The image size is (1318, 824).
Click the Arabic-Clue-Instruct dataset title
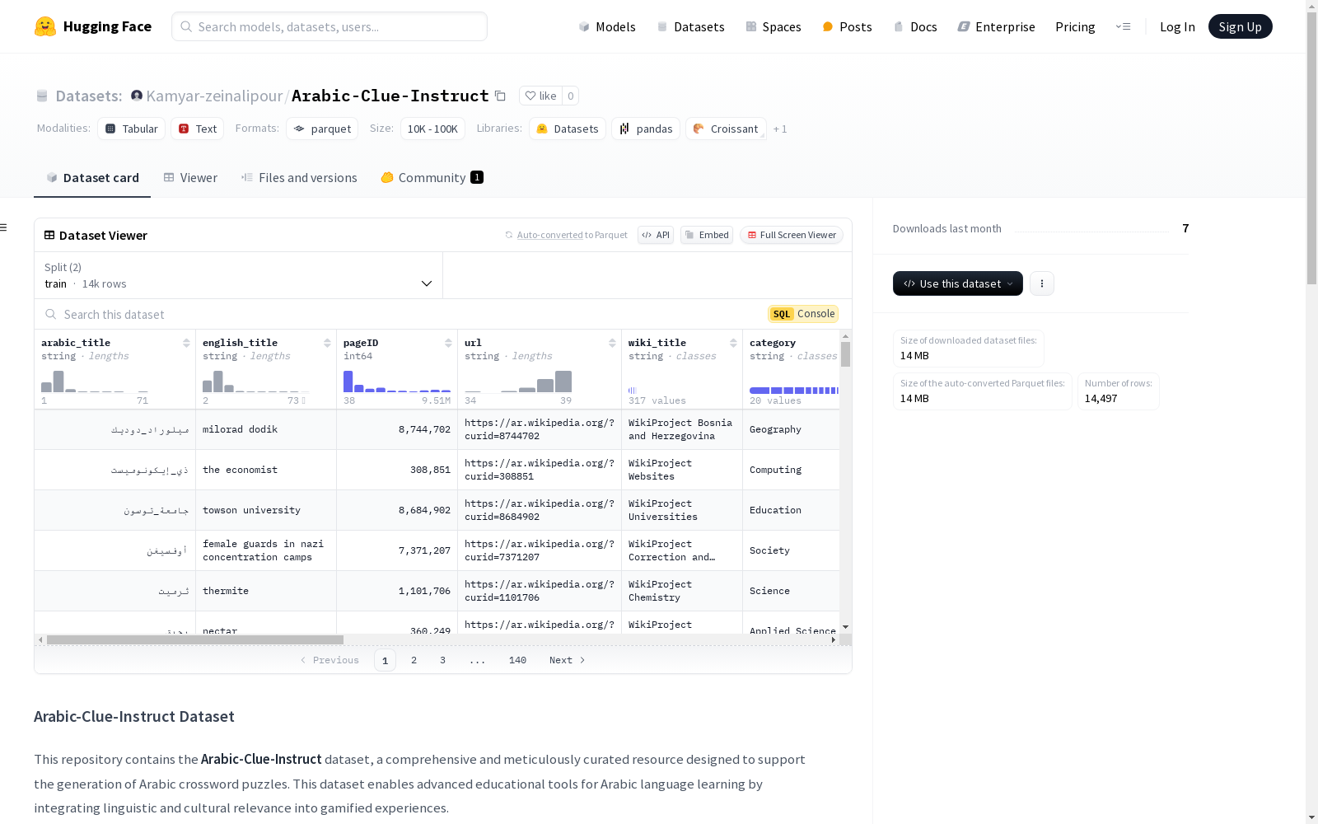coord(390,96)
